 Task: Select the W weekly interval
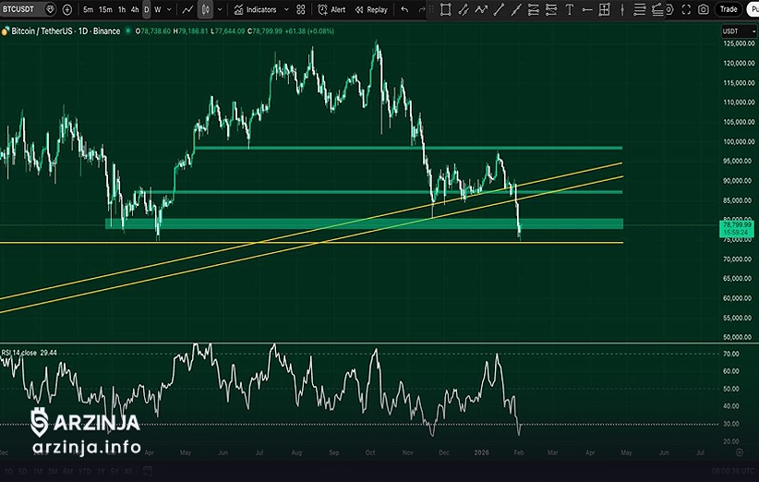point(157,9)
